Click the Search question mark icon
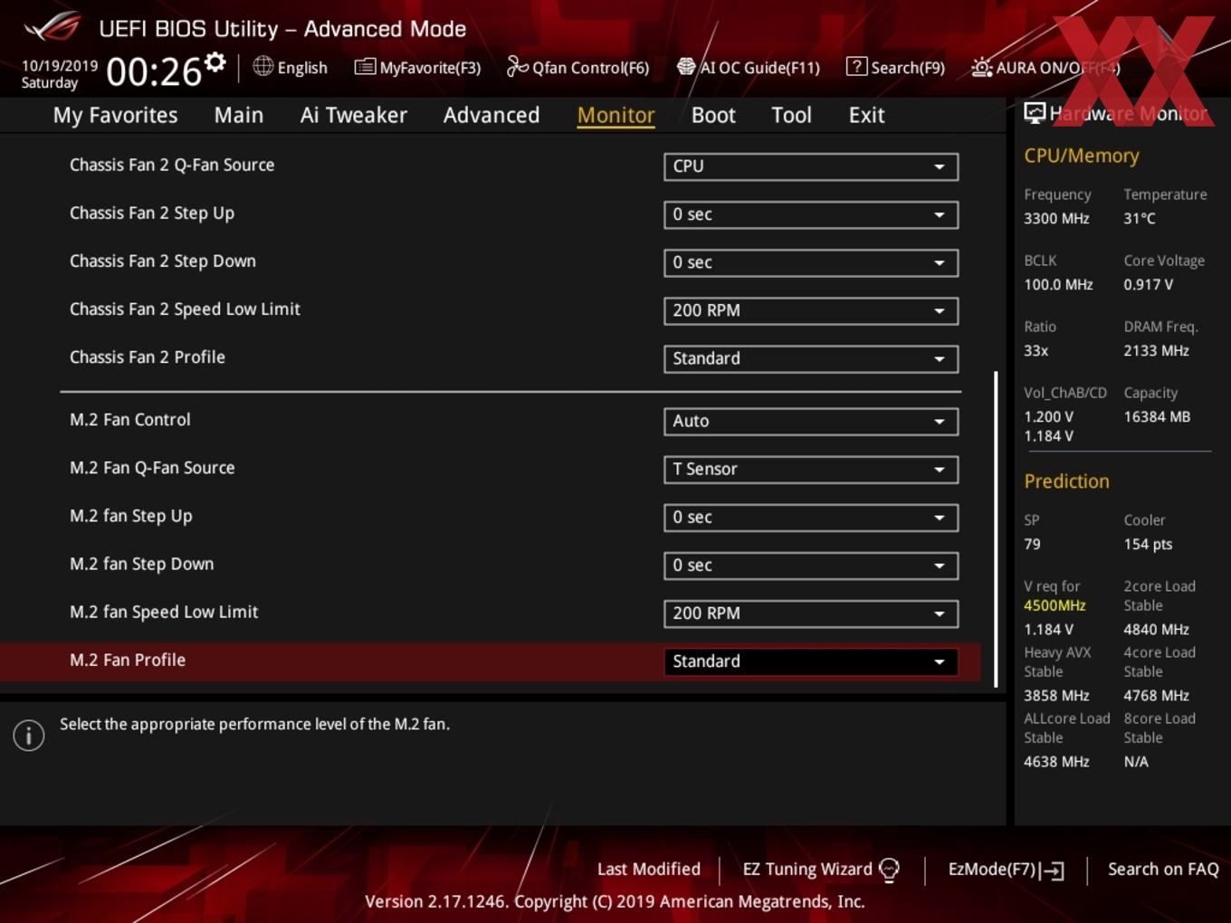The image size is (1231, 923). tap(856, 66)
